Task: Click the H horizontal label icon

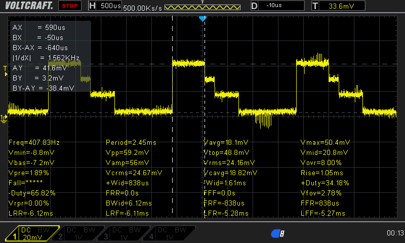Action: [x=92, y=6]
